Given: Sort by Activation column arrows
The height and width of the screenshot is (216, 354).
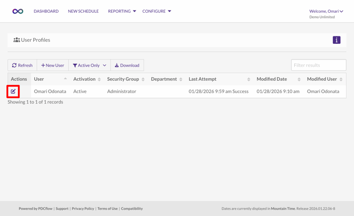Looking at the screenshot, I should pyautogui.click(x=99, y=79).
